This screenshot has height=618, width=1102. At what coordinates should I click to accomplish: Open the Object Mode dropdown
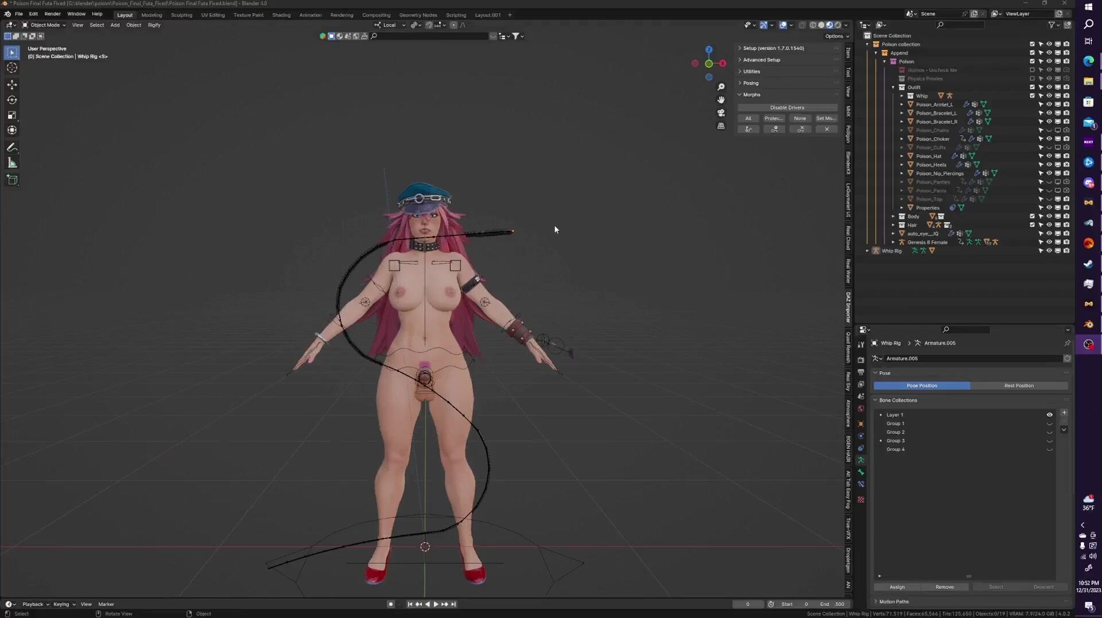[x=44, y=25]
